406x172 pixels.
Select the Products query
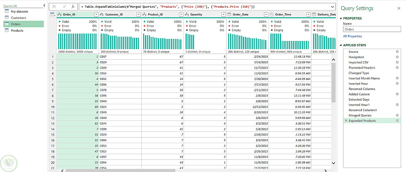click(x=17, y=30)
